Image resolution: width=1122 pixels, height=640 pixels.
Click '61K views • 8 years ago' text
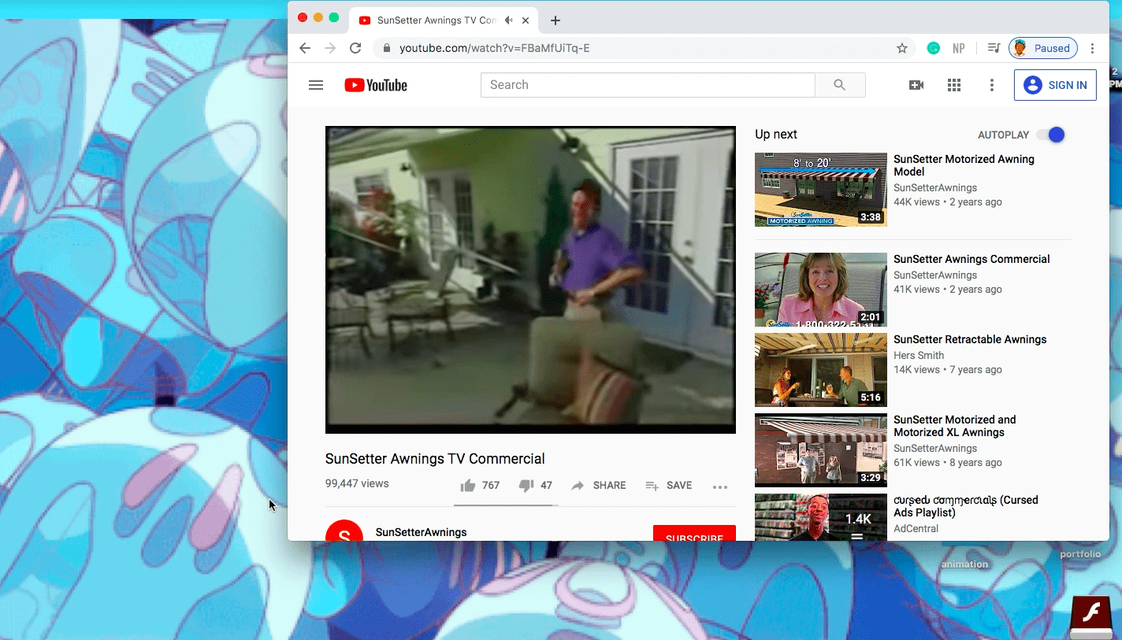tap(948, 463)
